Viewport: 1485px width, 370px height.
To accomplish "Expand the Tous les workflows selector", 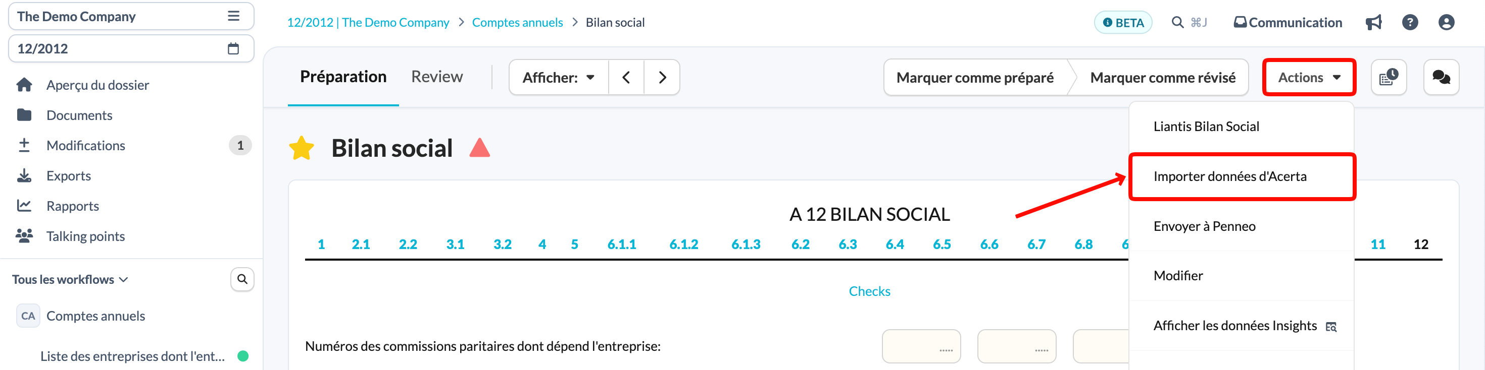I will [70, 280].
